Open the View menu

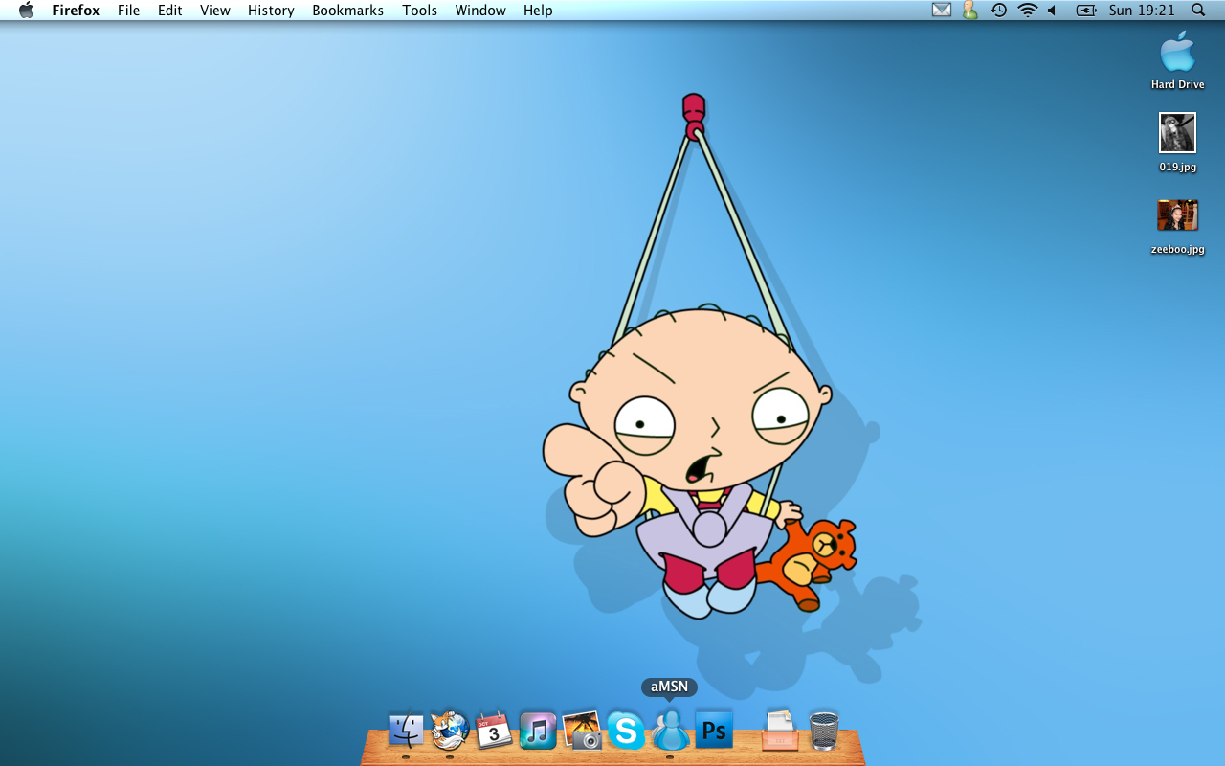[215, 11]
